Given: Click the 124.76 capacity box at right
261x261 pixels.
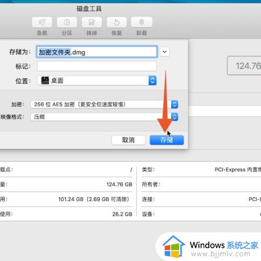Looking at the screenshot, I should tap(244, 66).
